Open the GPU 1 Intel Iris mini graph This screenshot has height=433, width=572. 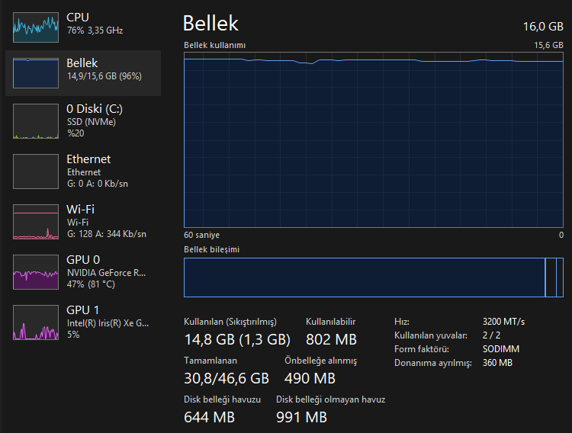pos(36,322)
